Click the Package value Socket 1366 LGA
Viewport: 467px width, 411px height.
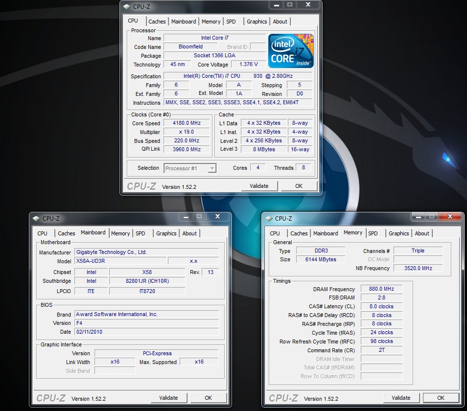point(214,55)
